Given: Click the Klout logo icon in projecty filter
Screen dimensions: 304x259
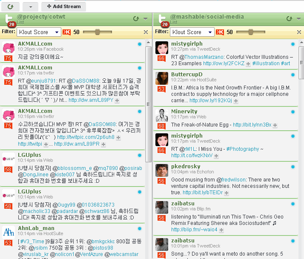Looking at the screenshot, I should pos(66,32).
